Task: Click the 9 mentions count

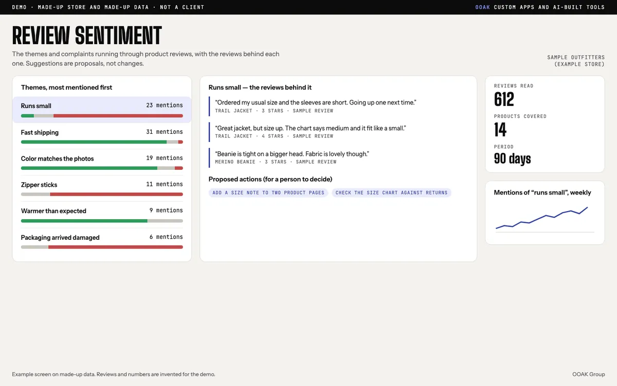Action: coord(166,210)
